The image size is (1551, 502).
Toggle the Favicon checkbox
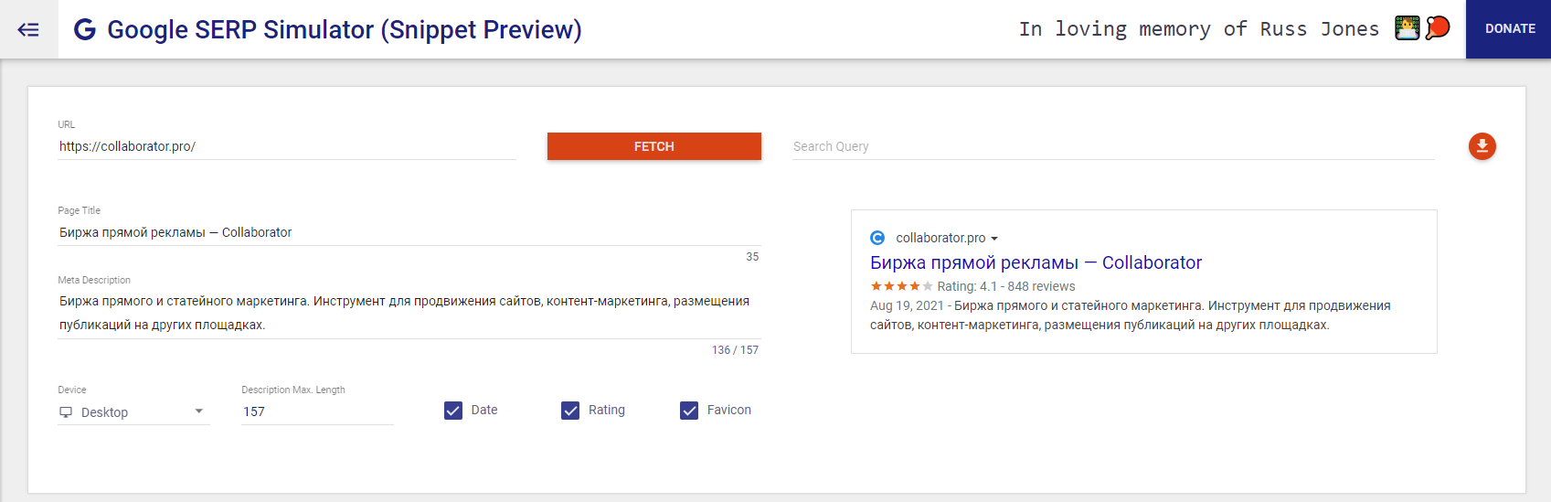[689, 411]
